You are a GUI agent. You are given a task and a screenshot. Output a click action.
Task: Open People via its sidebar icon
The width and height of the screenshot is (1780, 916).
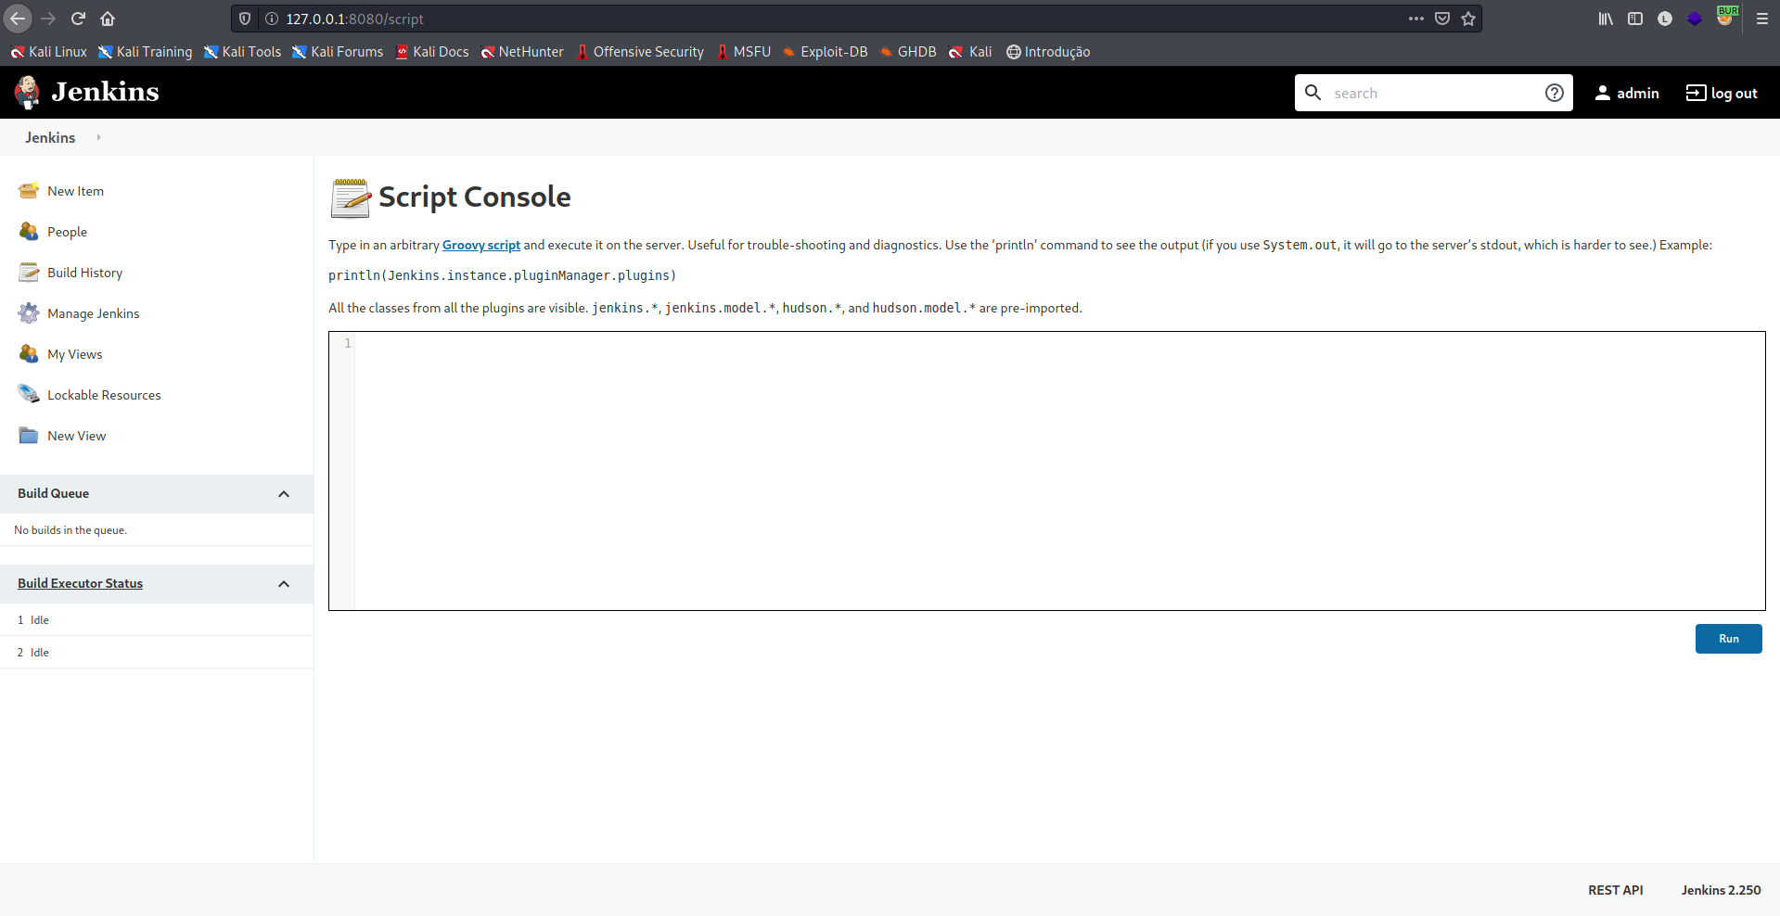29,232
